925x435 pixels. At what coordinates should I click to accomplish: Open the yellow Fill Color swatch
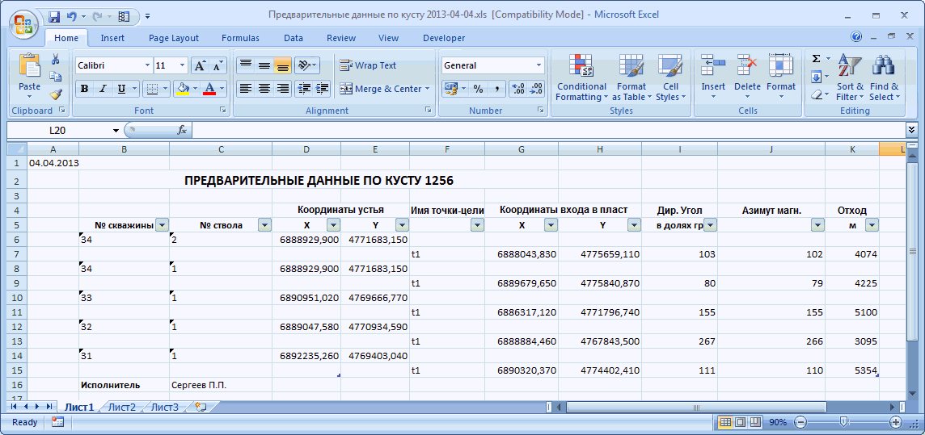183,89
